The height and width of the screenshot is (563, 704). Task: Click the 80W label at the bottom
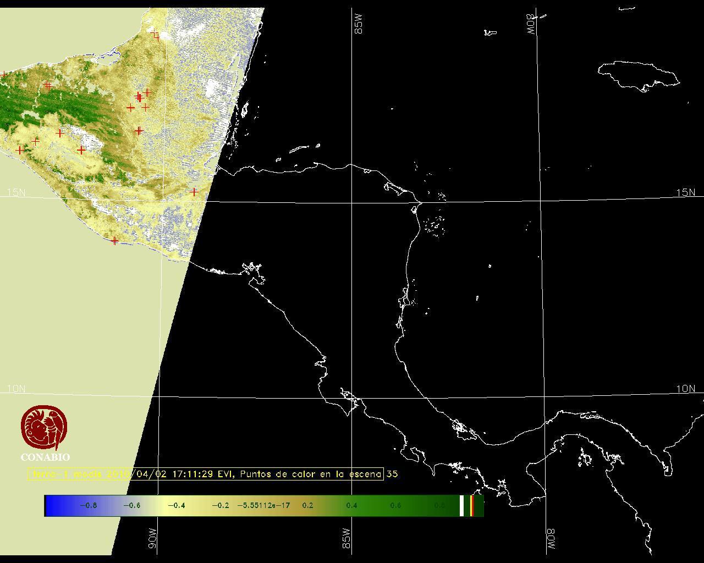[550, 539]
